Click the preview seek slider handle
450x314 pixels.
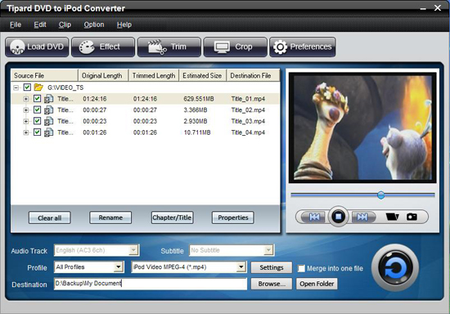click(380, 195)
